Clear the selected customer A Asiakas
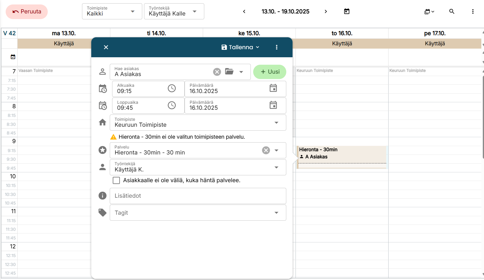The height and width of the screenshot is (280, 484). (x=217, y=72)
